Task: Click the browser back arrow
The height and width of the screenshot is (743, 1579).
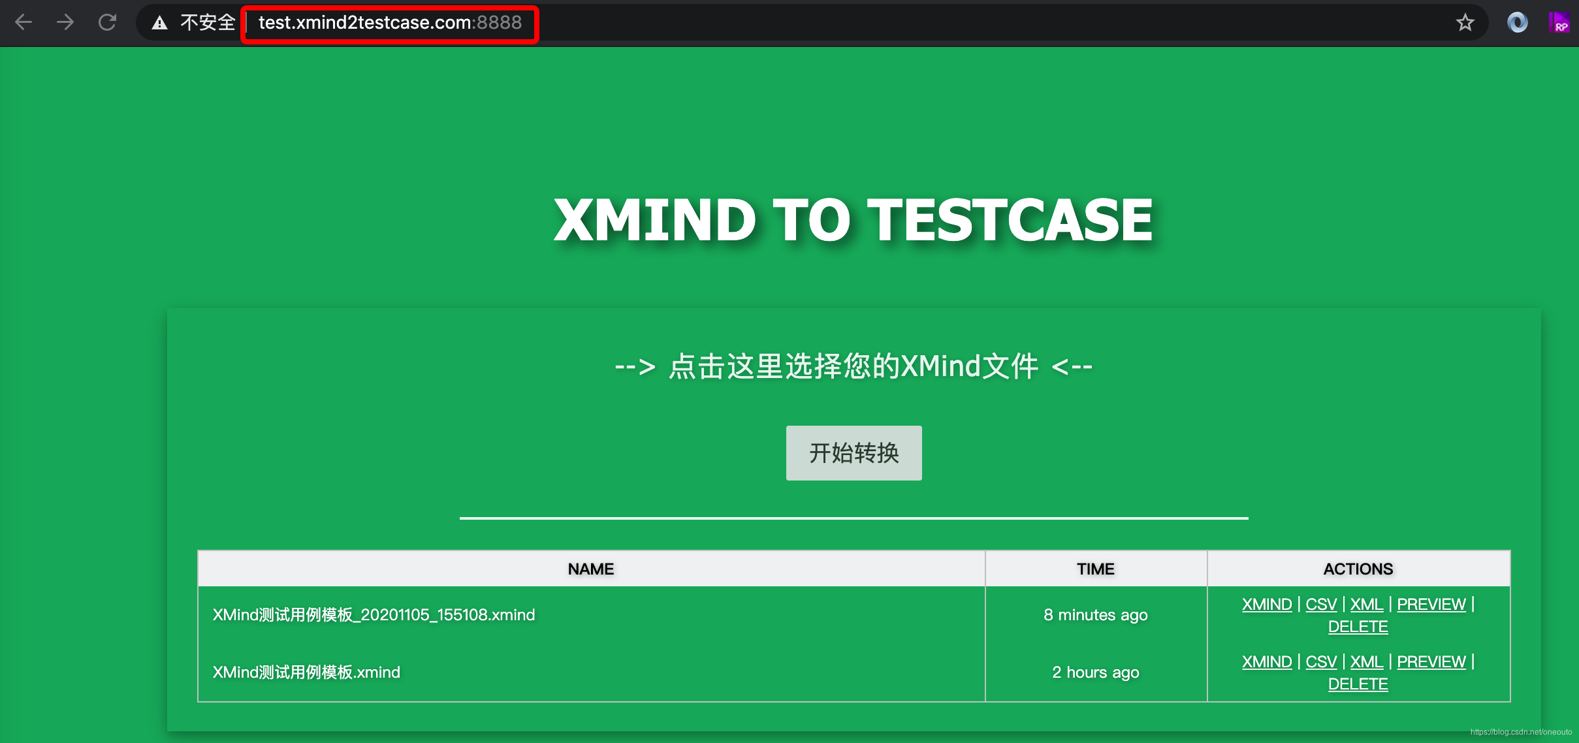Action: pyautogui.click(x=24, y=23)
